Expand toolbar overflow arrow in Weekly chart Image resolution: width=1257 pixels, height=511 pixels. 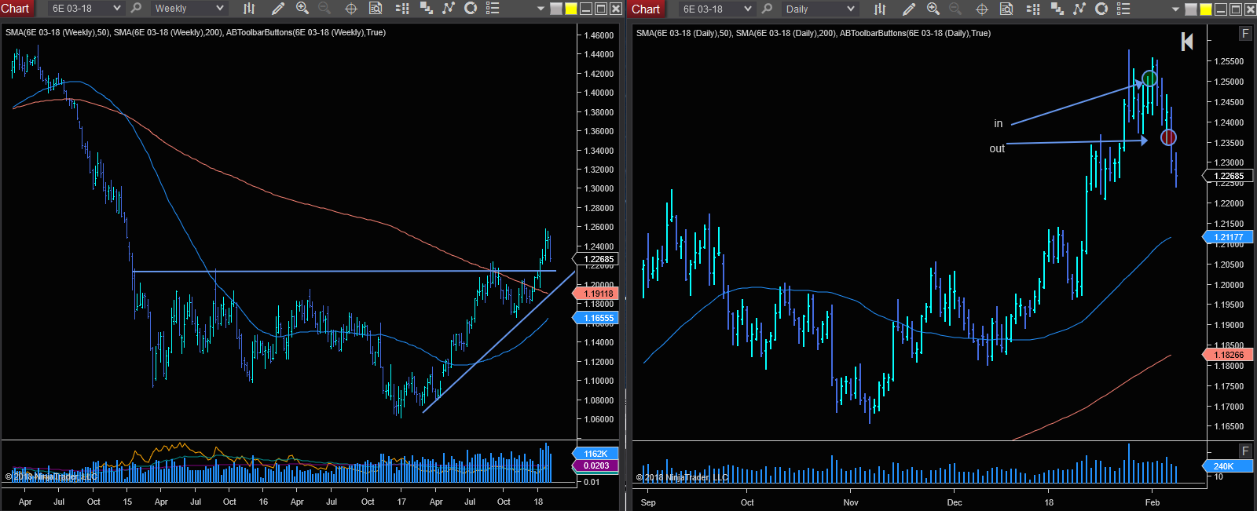(x=541, y=9)
